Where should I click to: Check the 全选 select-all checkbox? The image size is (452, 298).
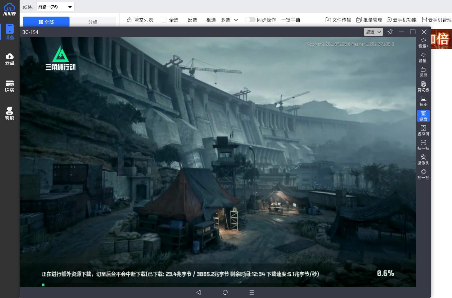[164, 20]
